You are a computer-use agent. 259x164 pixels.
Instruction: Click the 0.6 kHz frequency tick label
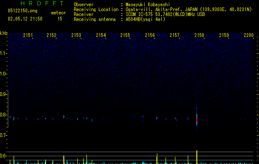pos(3,156)
